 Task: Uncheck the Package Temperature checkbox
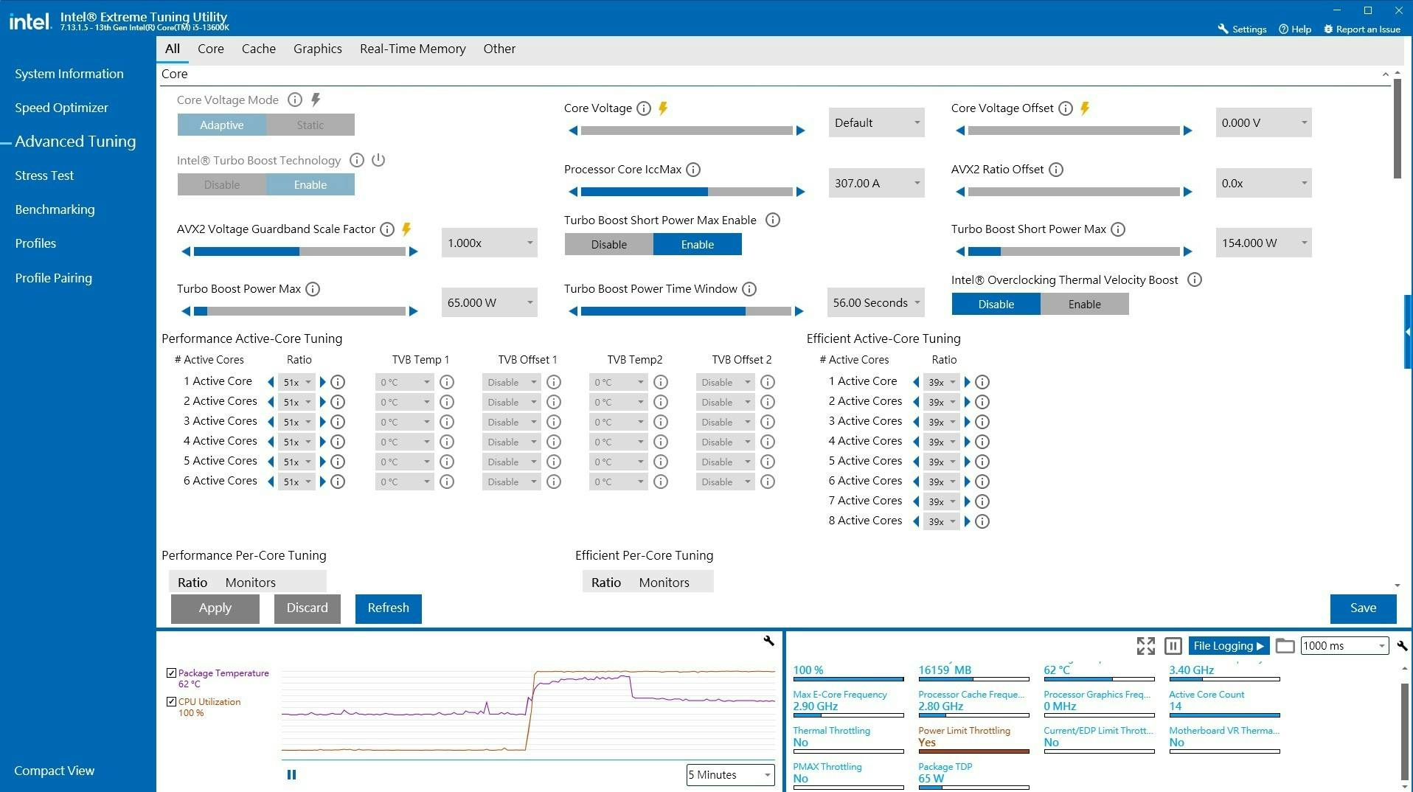[171, 673]
